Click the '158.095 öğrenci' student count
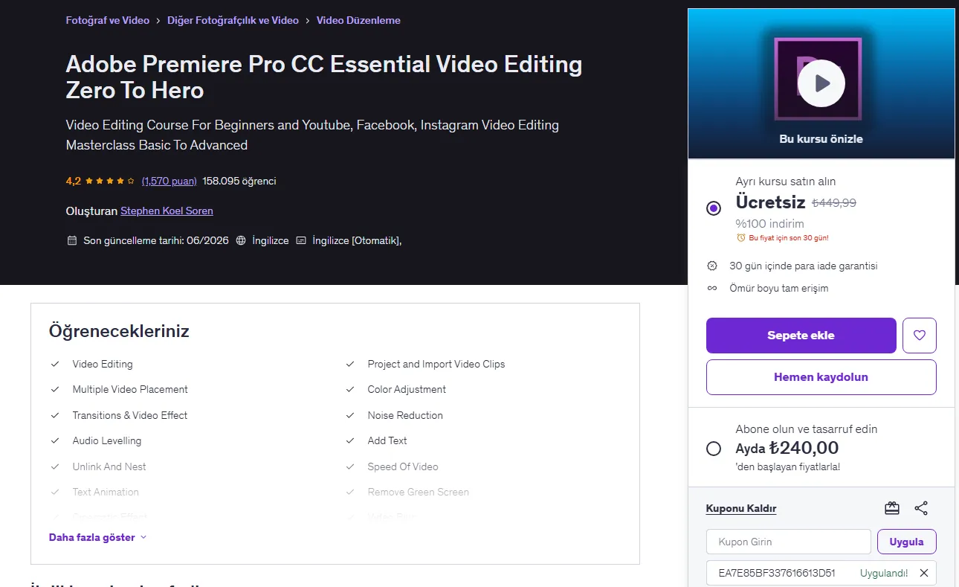The width and height of the screenshot is (959, 587). (x=239, y=181)
